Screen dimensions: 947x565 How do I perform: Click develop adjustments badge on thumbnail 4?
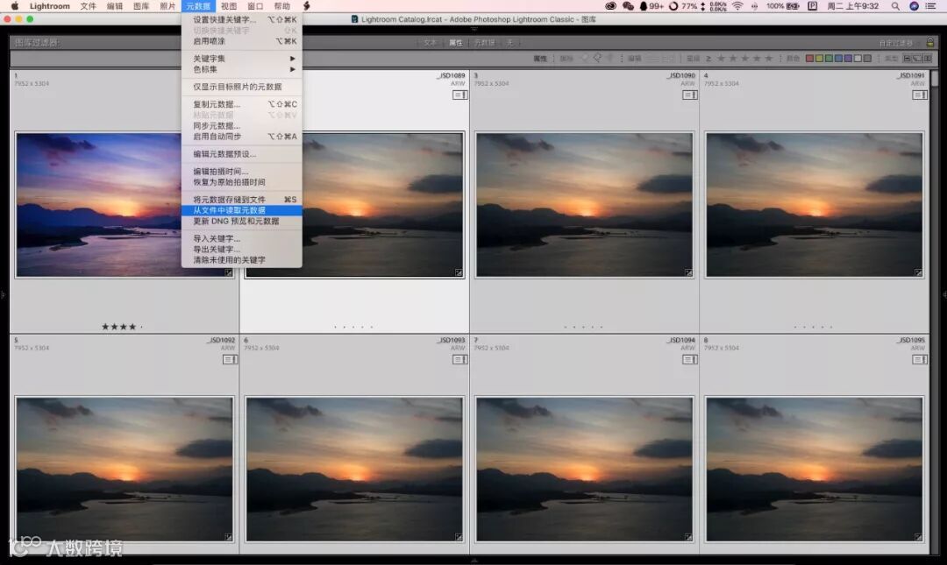pos(918,272)
